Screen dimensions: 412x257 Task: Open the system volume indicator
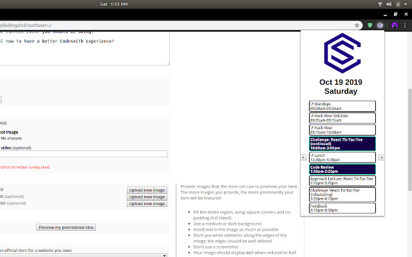click(x=389, y=4)
